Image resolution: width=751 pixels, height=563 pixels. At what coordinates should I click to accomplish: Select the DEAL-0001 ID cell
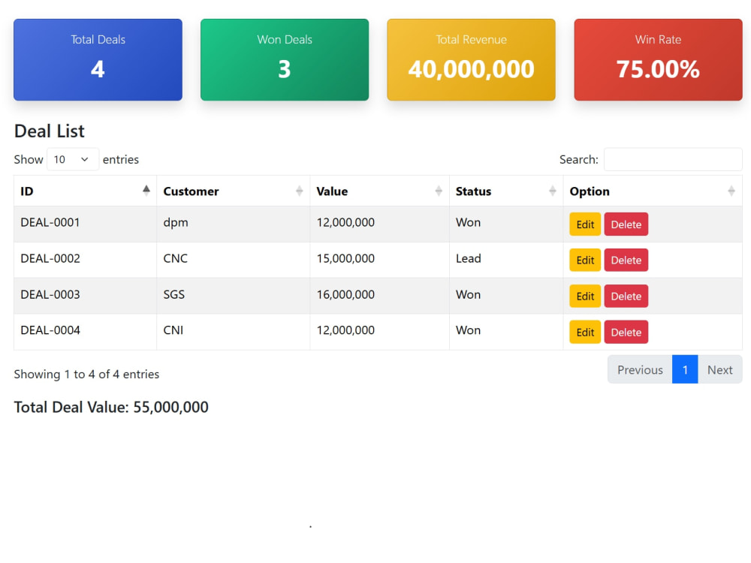[86, 223]
